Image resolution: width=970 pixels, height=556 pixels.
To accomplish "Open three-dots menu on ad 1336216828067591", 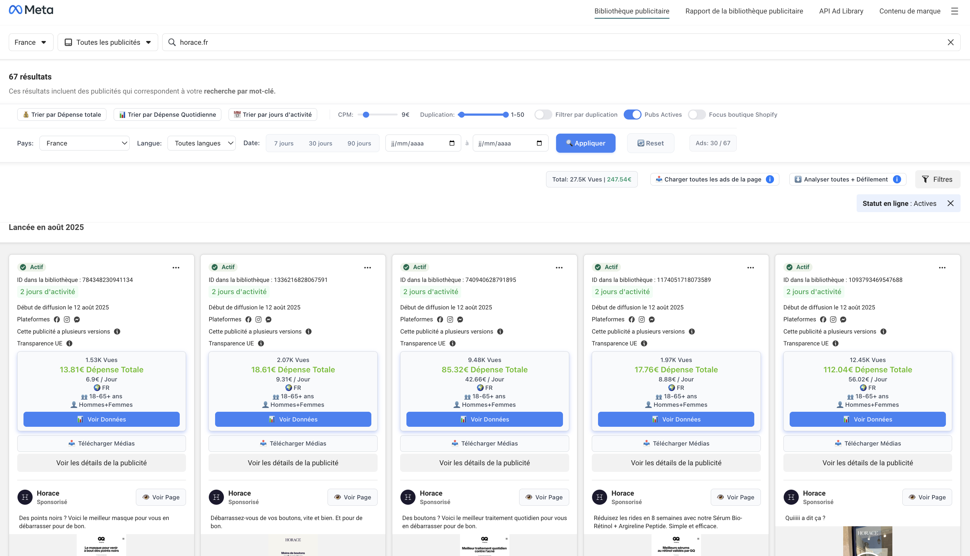I will pos(368,268).
